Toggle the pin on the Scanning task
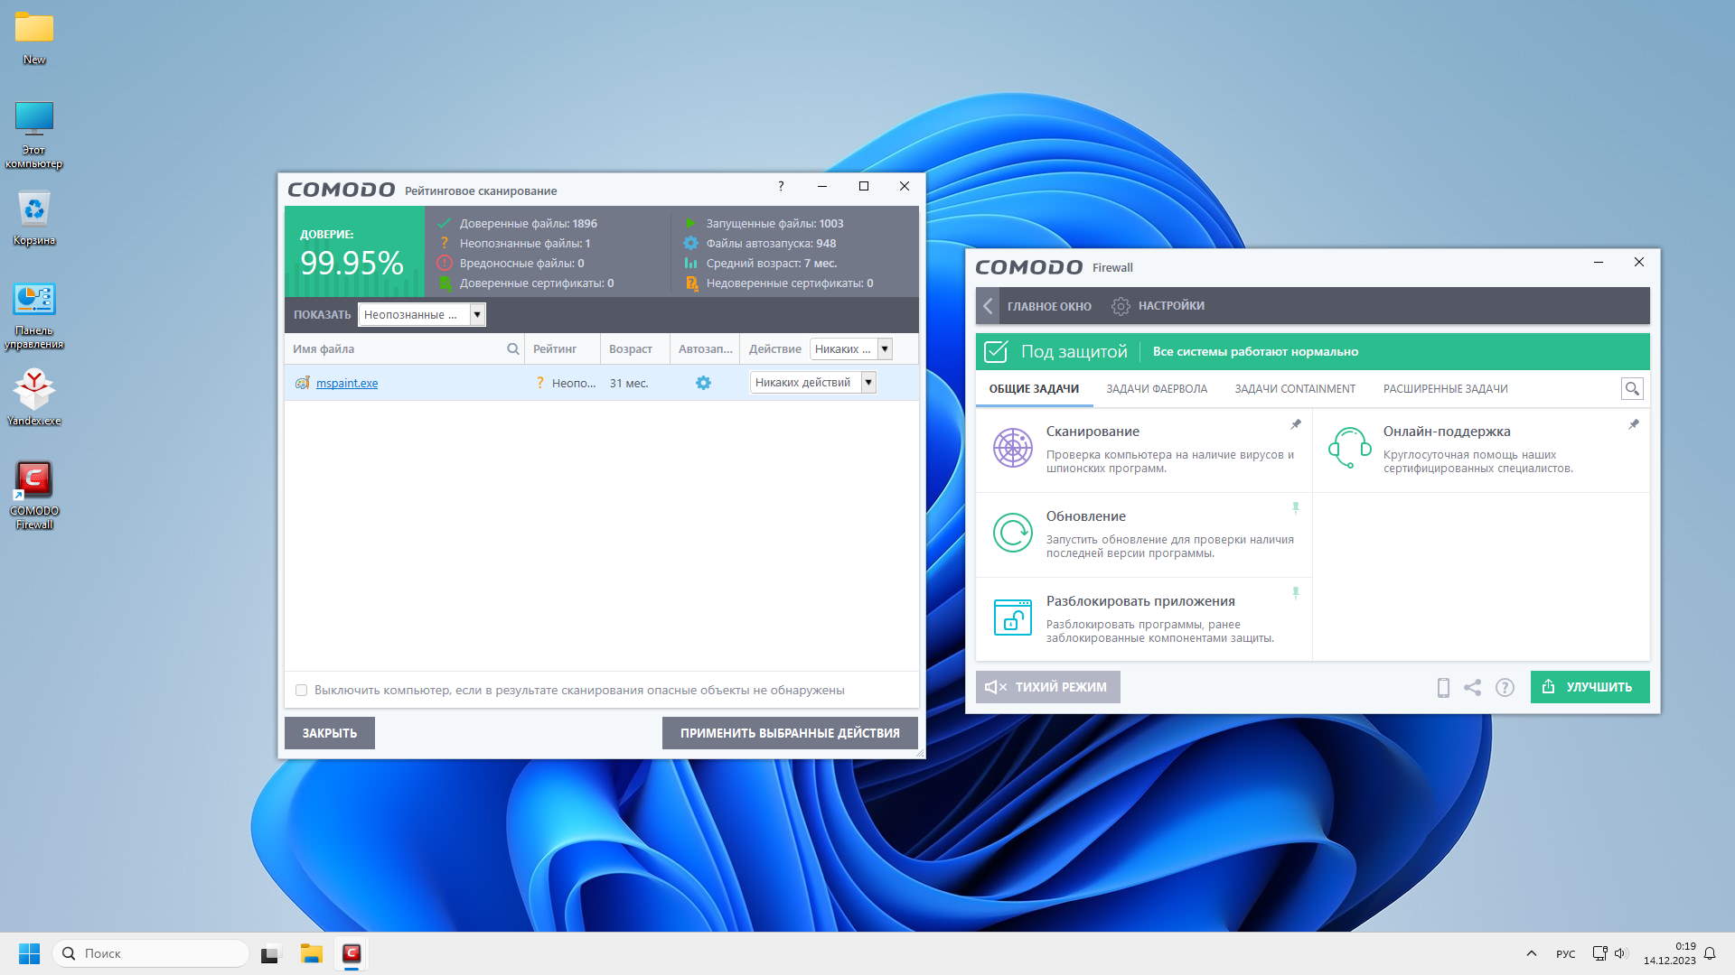 1296,424
